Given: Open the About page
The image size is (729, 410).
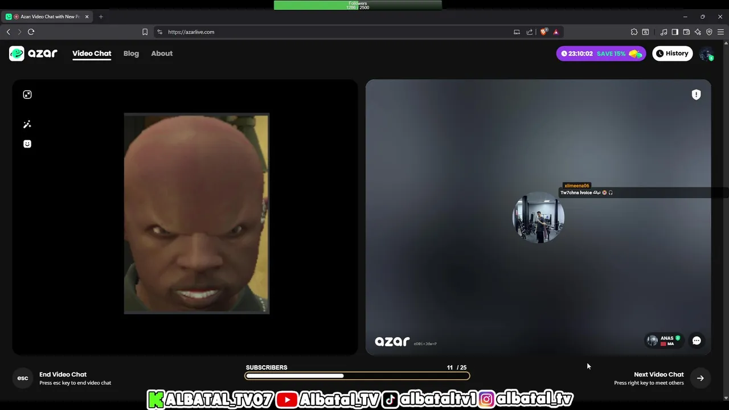Looking at the screenshot, I should pyautogui.click(x=162, y=54).
